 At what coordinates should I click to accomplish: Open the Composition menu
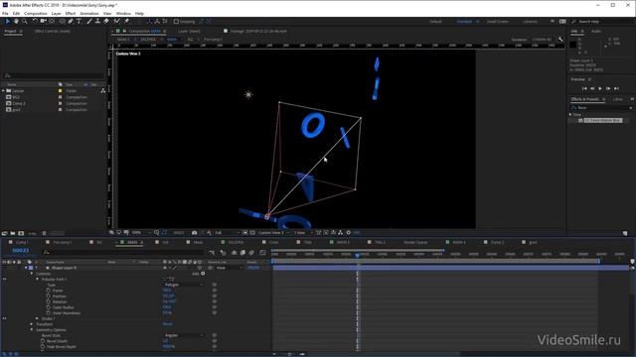tap(36, 13)
